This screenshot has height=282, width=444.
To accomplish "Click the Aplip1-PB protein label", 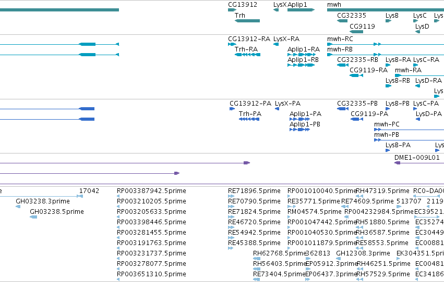I will 305,125.
